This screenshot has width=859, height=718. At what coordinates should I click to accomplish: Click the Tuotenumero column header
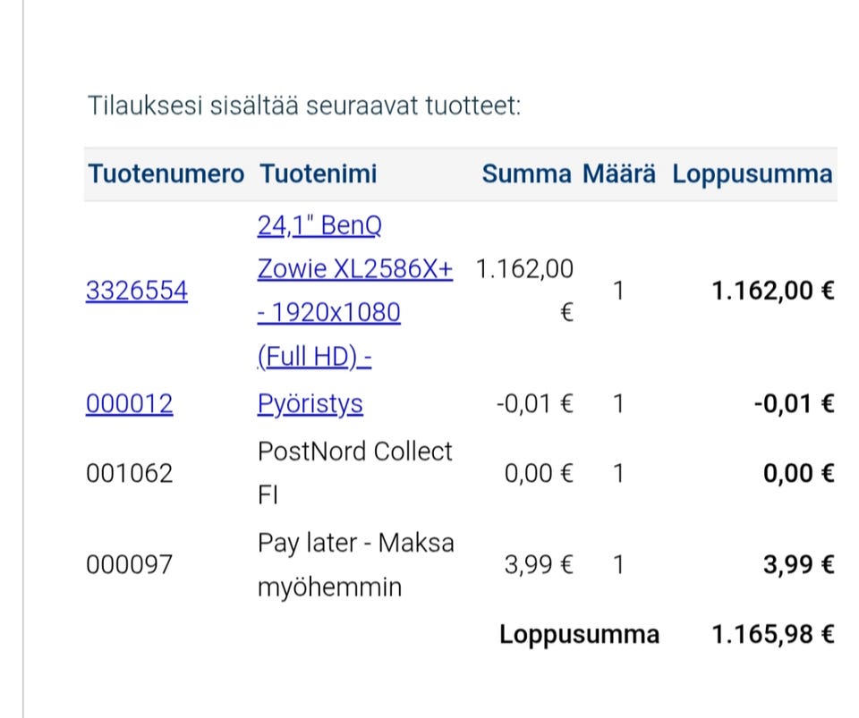(166, 173)
